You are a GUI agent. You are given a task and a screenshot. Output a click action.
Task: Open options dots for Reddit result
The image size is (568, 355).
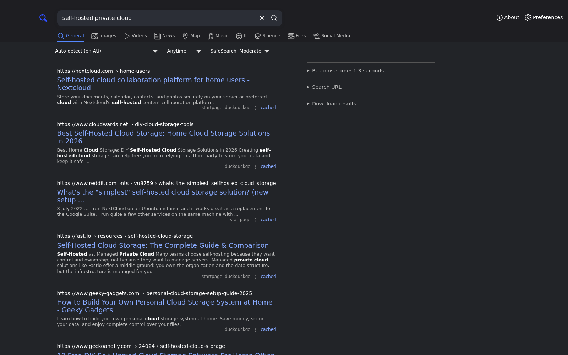click(x=256, y=220)
